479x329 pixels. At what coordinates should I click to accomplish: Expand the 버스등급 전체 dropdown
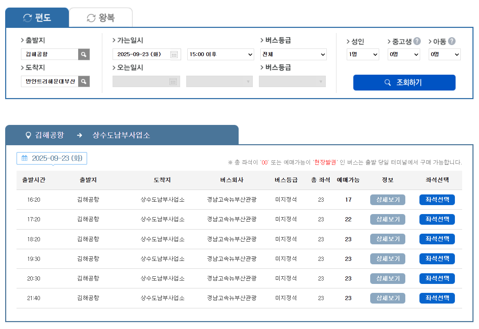[x=293, y=54]
